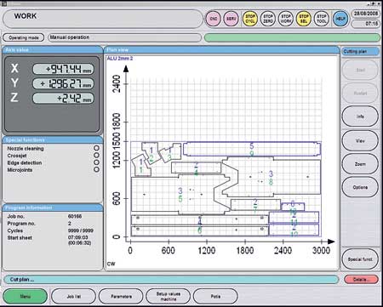383x307 pixels.
Task: Open the Operating mode selector
Action: 24,37
